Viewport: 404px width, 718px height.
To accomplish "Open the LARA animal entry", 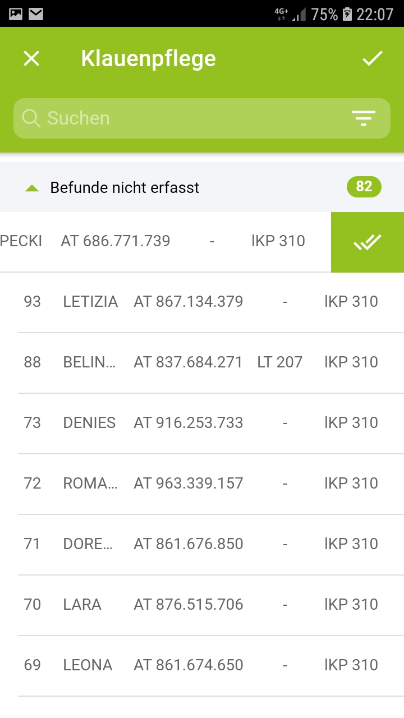I will click(82, 605).
